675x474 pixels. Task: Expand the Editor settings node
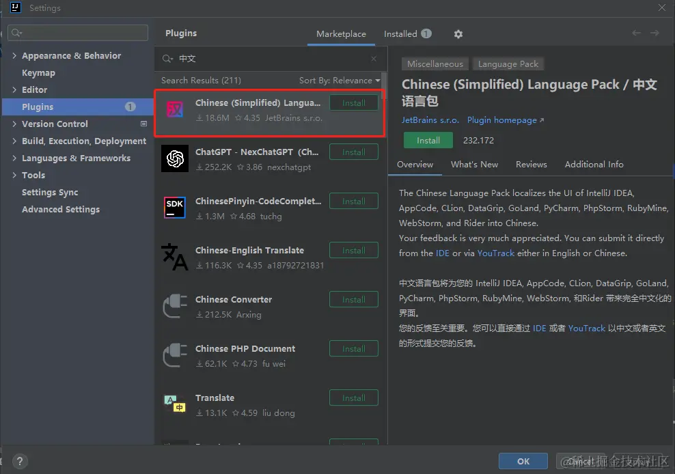click(14, 89)
